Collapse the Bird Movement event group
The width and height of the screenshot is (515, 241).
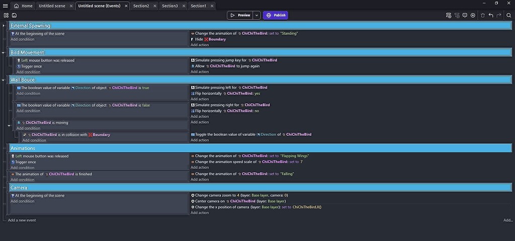tap(4, 52)
